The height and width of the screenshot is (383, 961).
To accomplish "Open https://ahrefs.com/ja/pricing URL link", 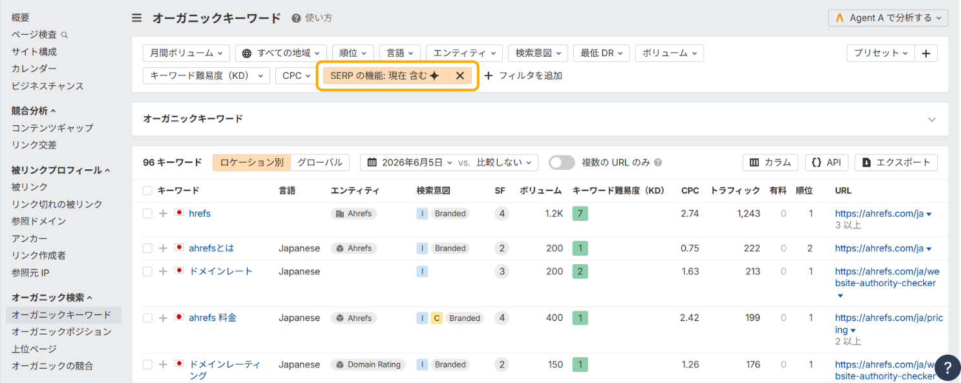I will pos(889,324).
